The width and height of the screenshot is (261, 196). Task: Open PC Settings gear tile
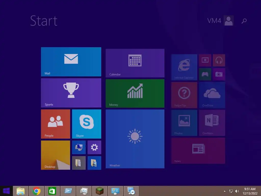pos(94,147)
